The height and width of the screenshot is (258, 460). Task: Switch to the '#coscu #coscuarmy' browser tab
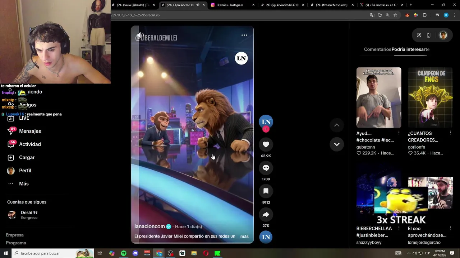coord(332,5)
